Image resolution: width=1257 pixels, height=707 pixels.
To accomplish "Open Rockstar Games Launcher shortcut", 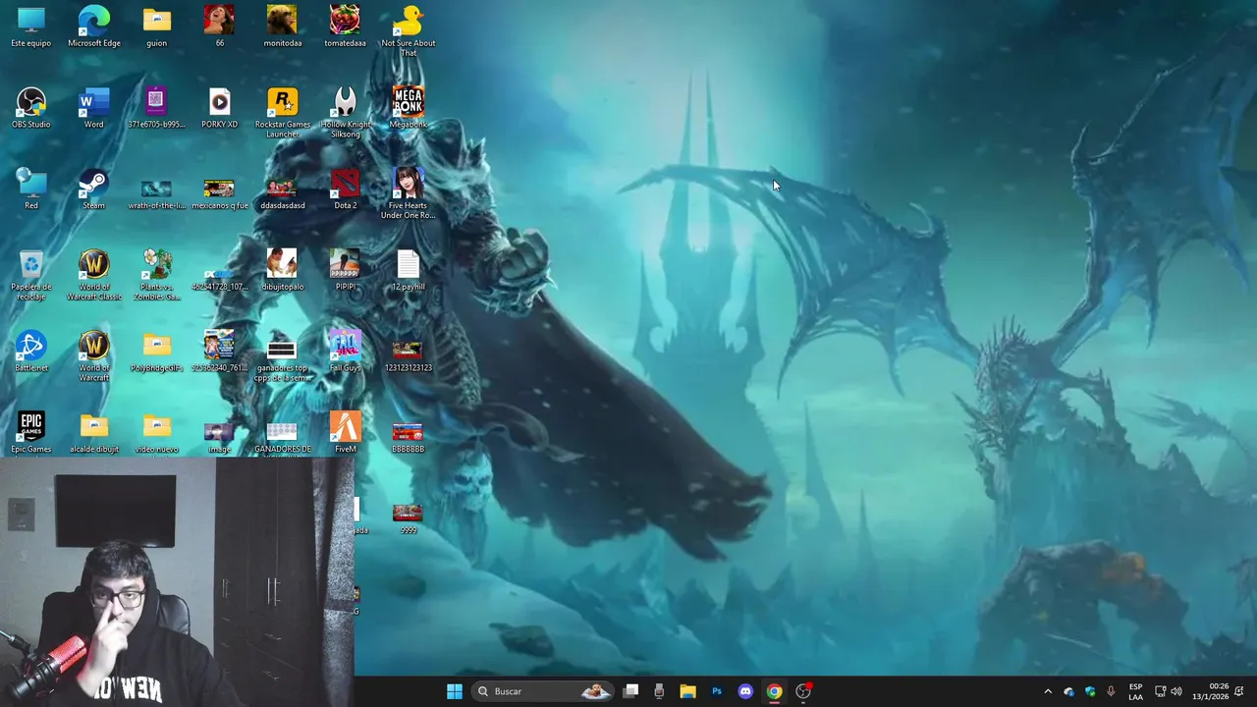I will [x=282, y=112].
